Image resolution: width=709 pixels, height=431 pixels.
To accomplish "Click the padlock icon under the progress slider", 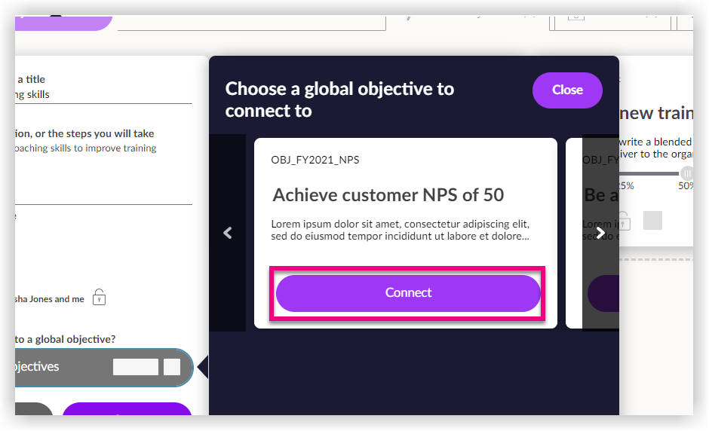I will point(623,221).
